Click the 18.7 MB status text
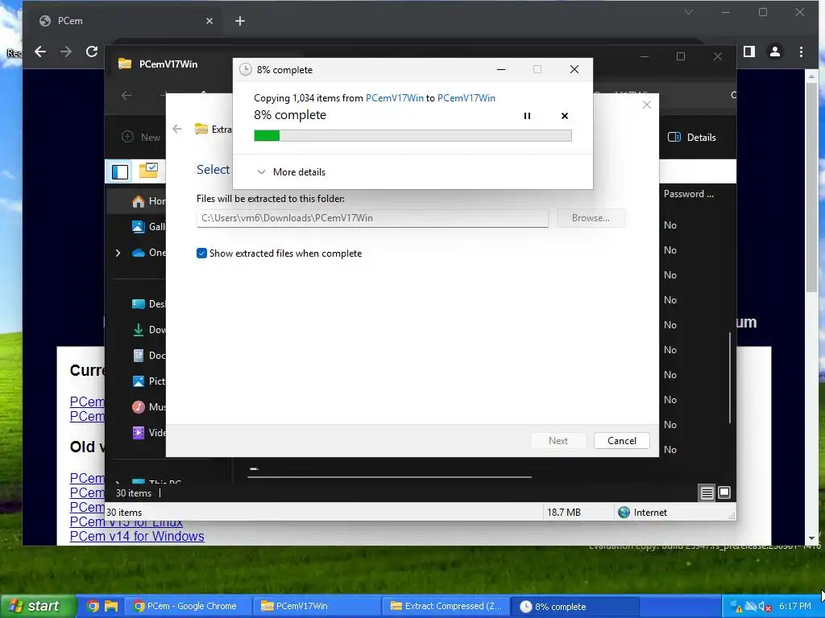This screenshot has height=618, width=825. click(x=563, y=513)
